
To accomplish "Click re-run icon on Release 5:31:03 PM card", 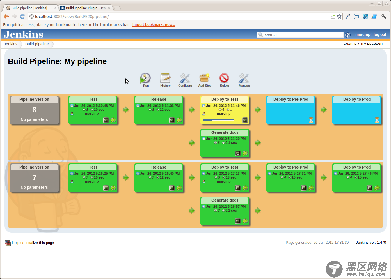I will 179,120.
